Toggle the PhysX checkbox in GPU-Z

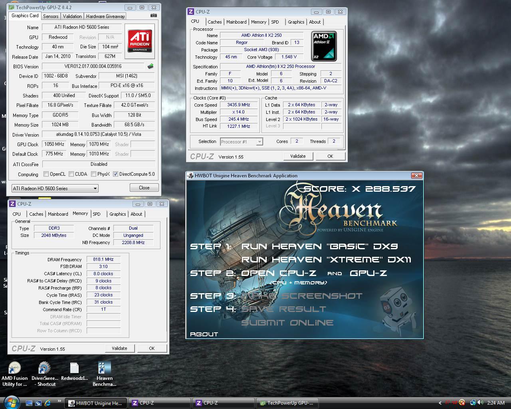(93, 174)
